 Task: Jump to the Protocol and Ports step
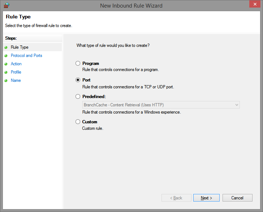pos(26,56)
